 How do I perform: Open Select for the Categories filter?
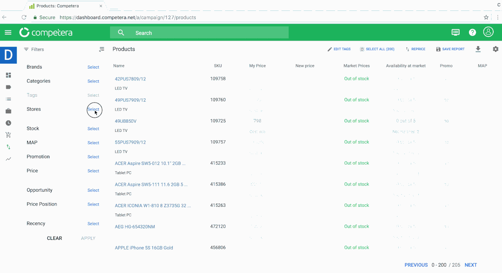click(93, 81)
